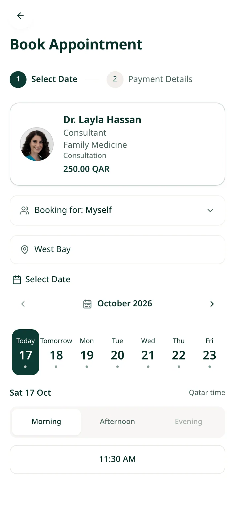Switch to the Morning time tab
The height and width of the screenshot is (509, 235).
[46, 422]
